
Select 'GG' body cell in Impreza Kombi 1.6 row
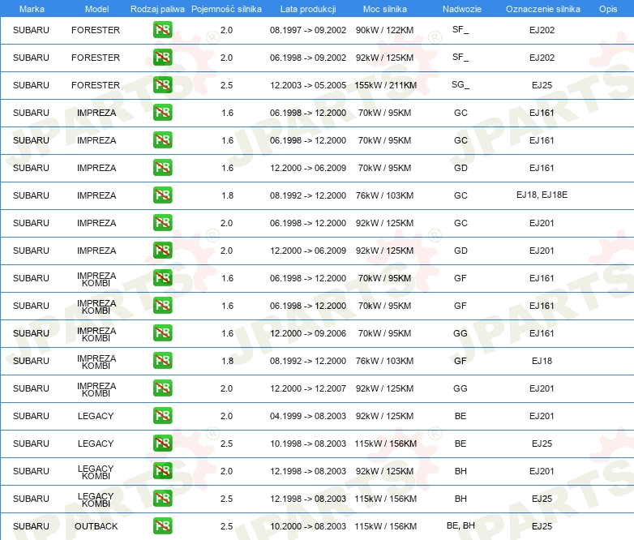[461, 333]
